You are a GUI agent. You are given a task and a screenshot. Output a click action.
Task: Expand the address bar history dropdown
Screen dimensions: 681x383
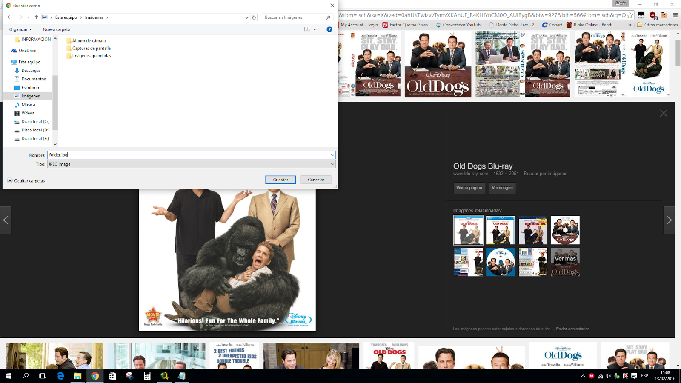pyautogui.click(x=246, y=17)
